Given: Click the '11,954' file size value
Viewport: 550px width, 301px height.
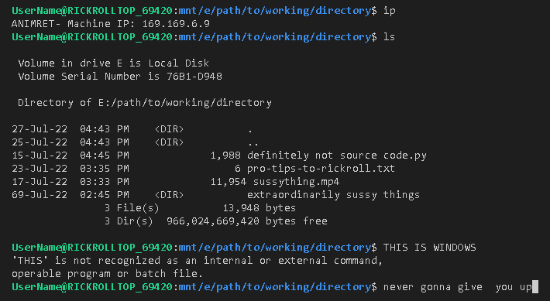Looking at the screenshot, I should click(229, 182).
